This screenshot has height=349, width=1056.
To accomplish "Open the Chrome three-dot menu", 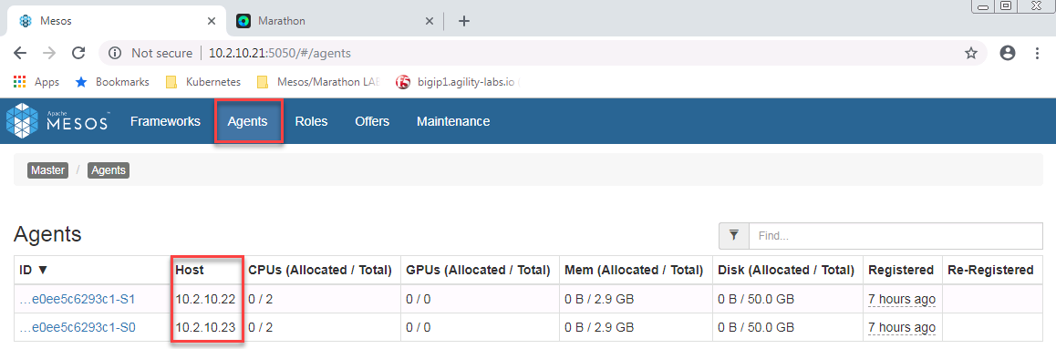I will pos(1037,53).
